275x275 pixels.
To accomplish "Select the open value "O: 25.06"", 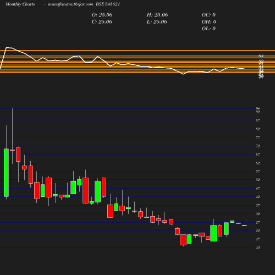I will (102, 15).
